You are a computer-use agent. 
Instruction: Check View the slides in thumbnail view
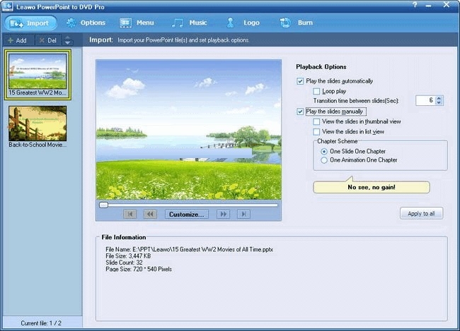316,121
